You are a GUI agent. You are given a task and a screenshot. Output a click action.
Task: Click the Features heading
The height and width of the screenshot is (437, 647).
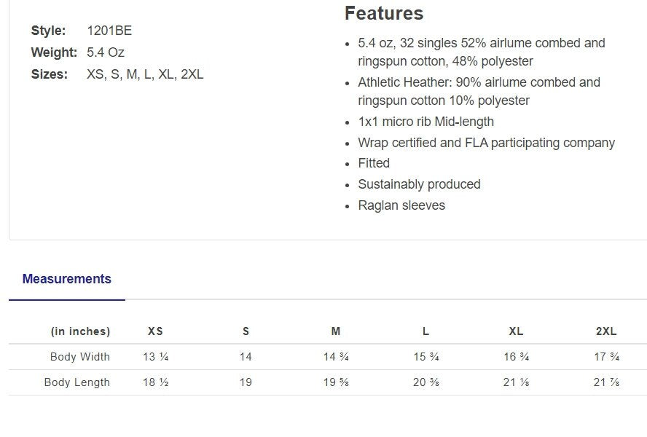383,14
